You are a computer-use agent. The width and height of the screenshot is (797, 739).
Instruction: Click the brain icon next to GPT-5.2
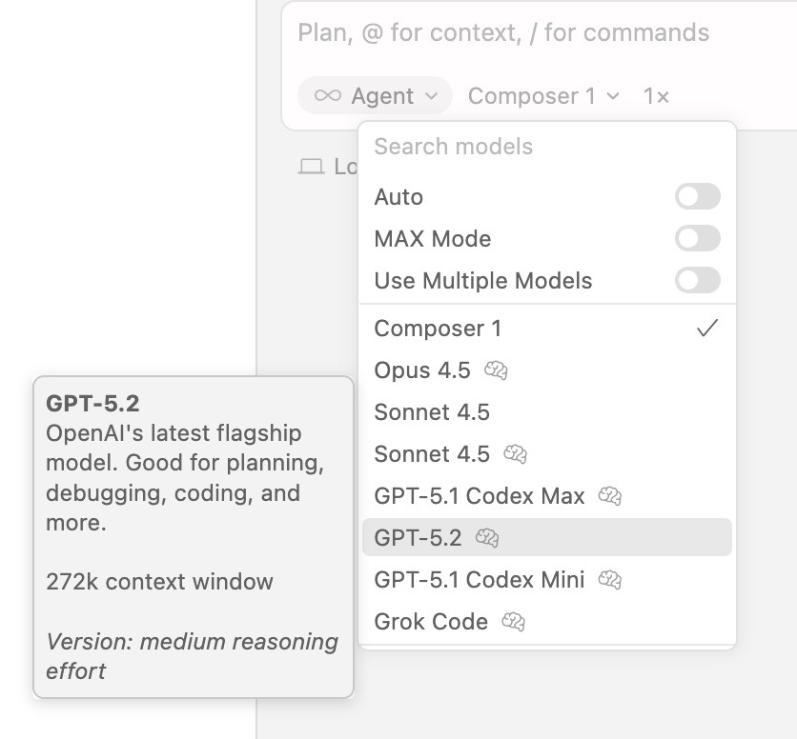point(486,538)
